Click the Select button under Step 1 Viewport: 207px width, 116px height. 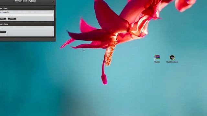click(x=12, y=19)
